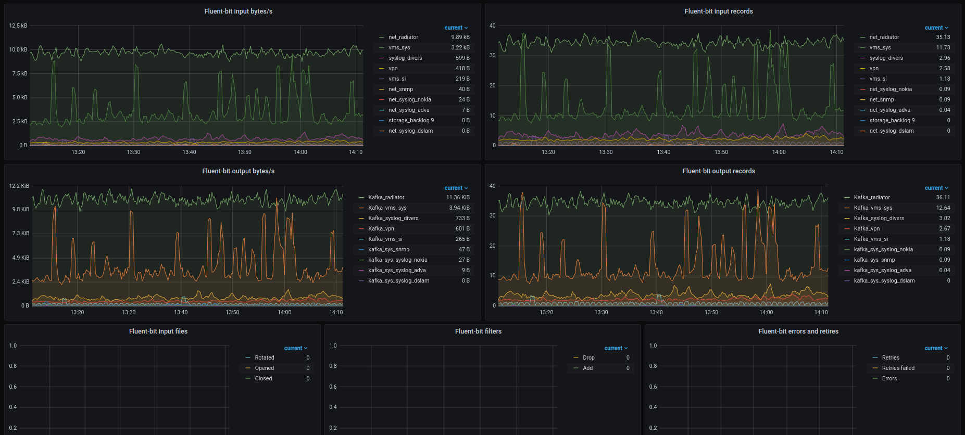Image resolution: width=965 pixels, height=435 pixels.
Task: Select Kafka_vms_si in output bytes/s legend
Action: tap(385, 239)
